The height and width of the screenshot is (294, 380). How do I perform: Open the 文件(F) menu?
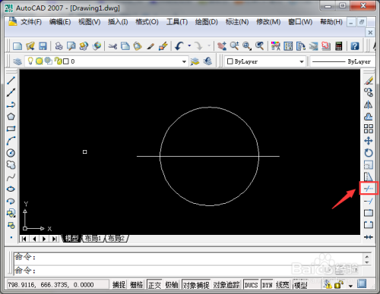pos(31,22)
